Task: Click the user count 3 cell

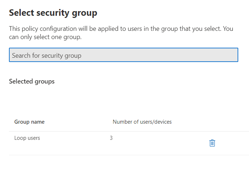Action: pos(111,138)
